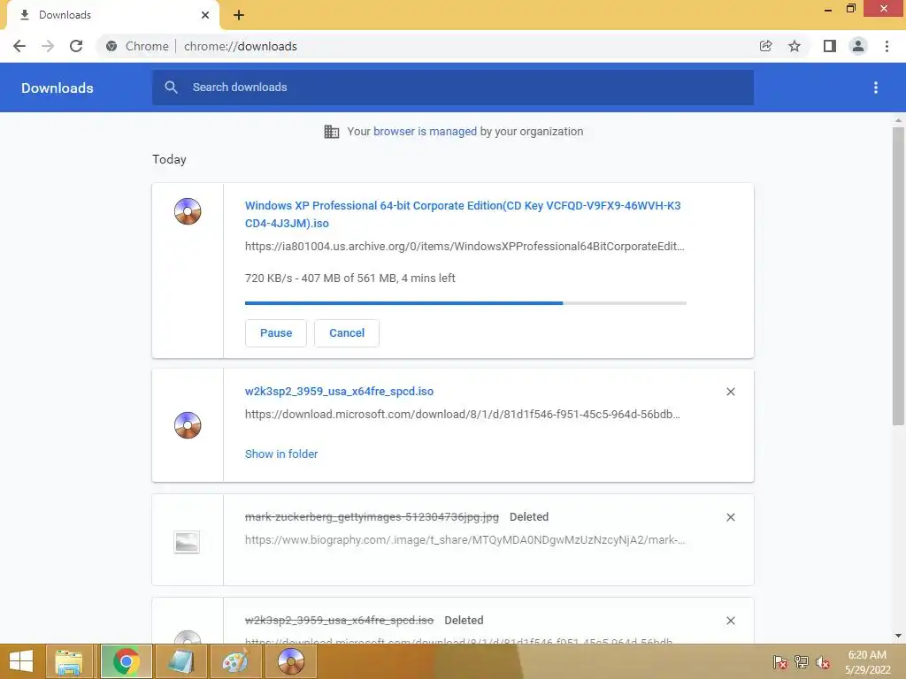
Task: Click the struck-through w2k3sp2 iso file name
Action: click(x=339, y=621)
